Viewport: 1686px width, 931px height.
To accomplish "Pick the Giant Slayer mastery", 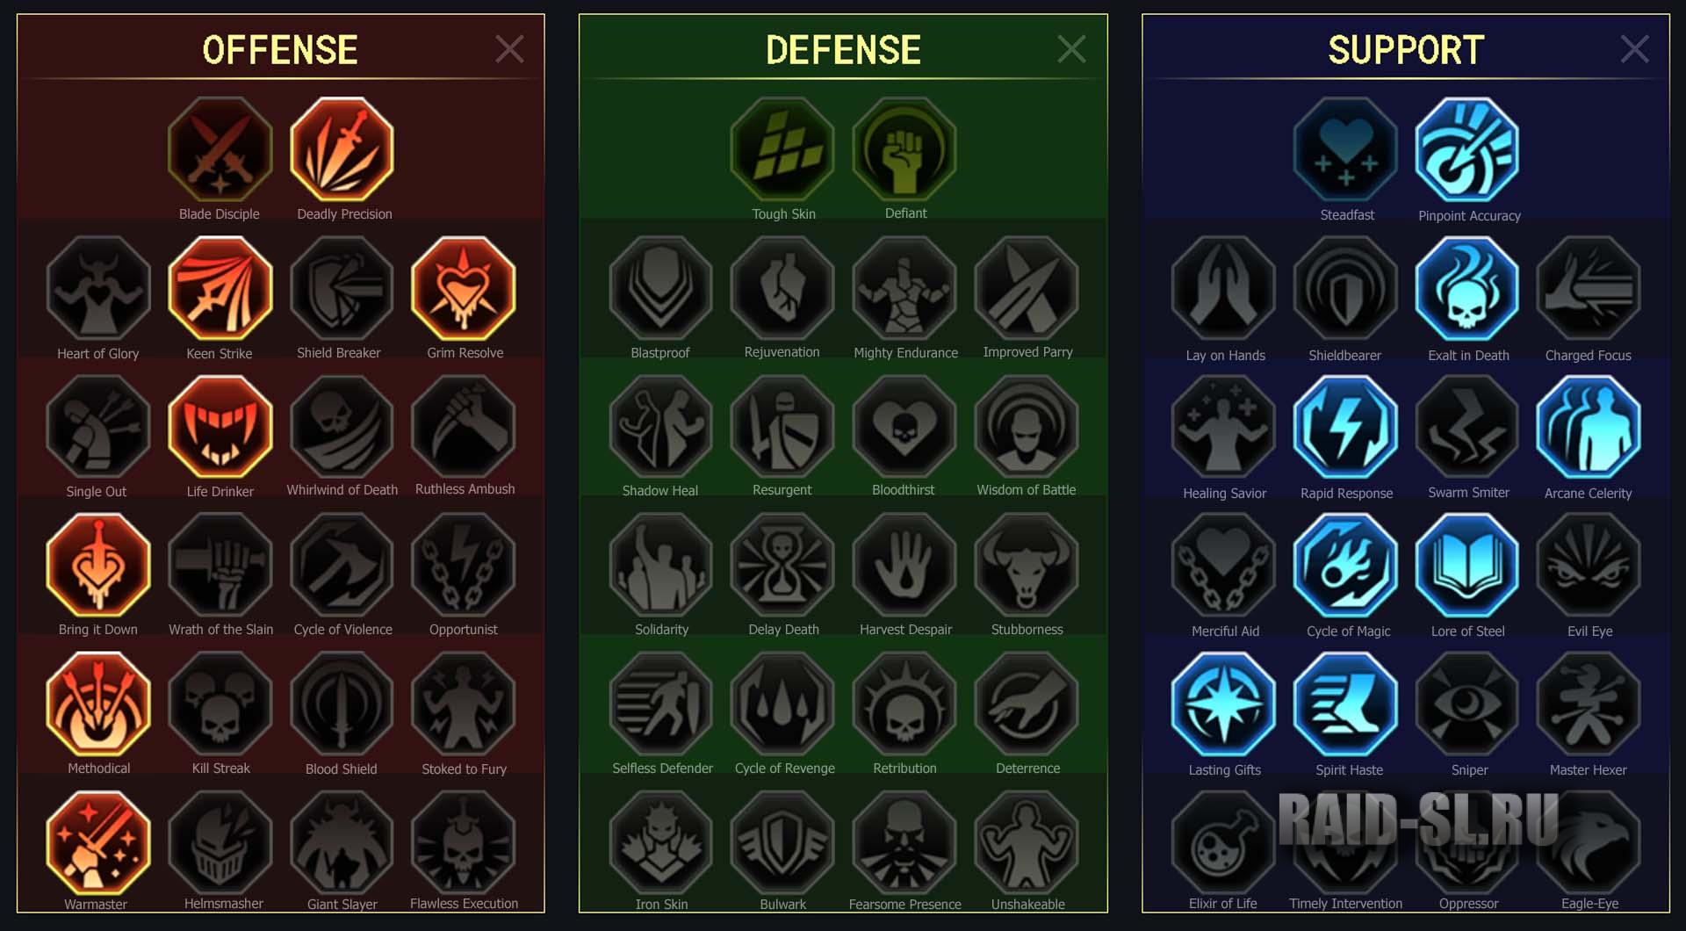I will 342,842.
